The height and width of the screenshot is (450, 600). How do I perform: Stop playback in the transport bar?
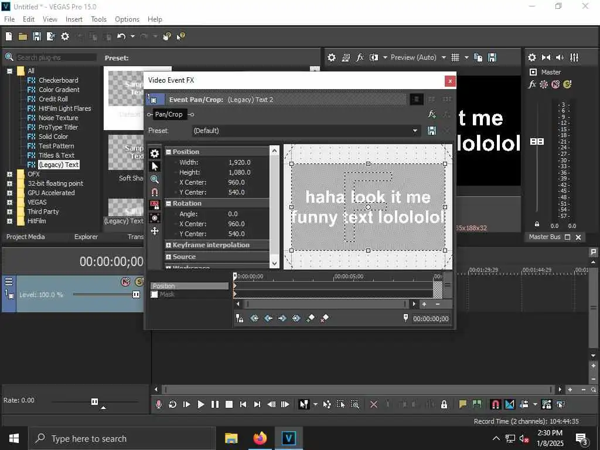pyautogui.click(x=229, y=404)
